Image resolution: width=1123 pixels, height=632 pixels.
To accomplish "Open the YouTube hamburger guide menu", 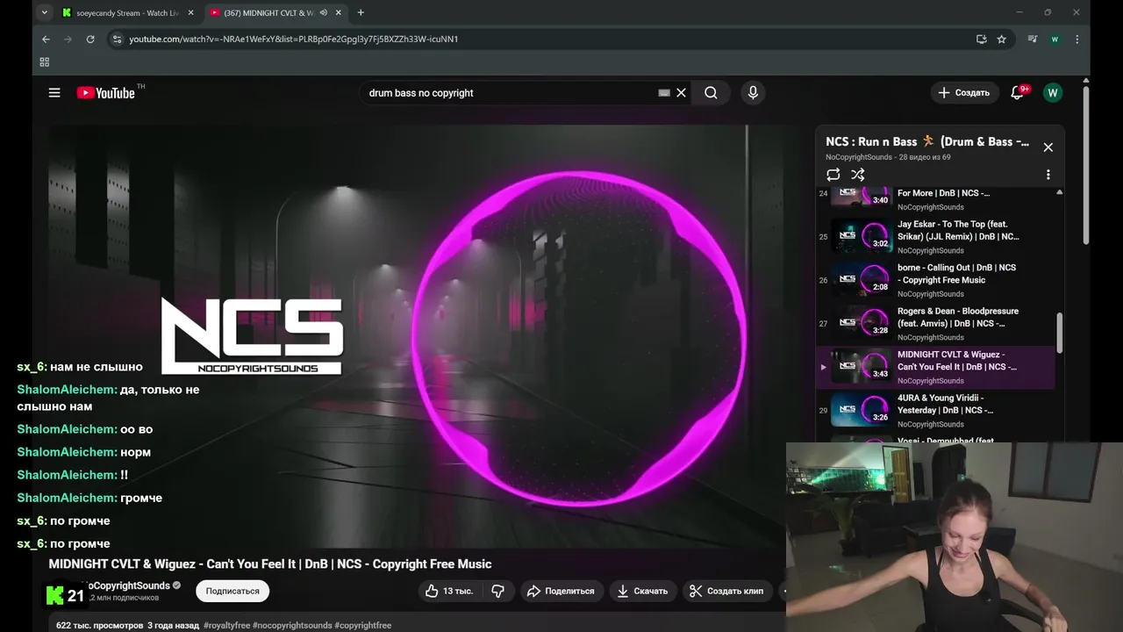I will pyautogui.click(x=54, y=92).
